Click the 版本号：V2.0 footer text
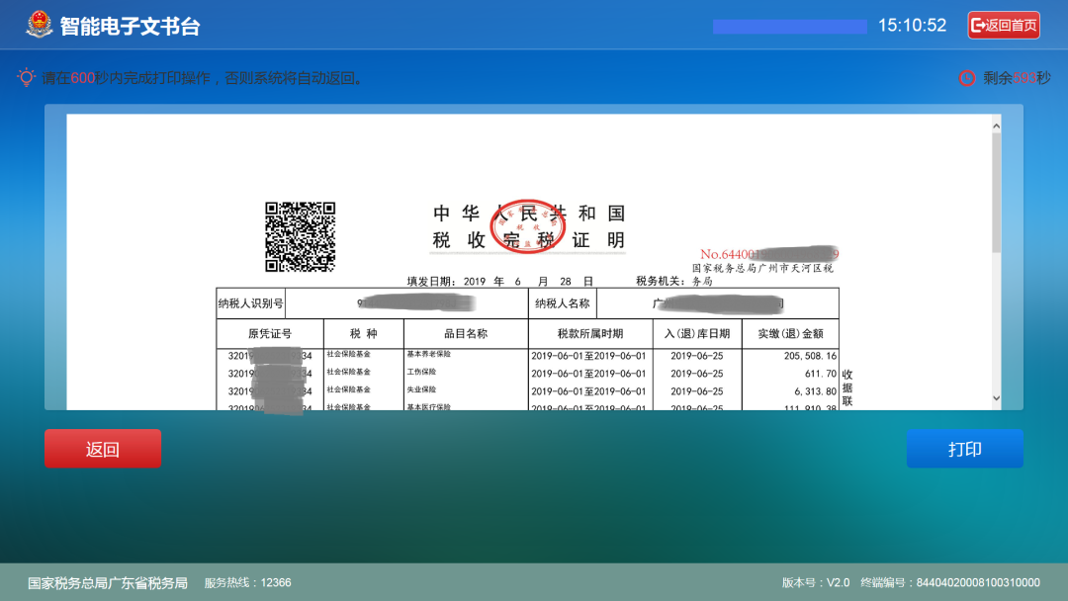The image size is (1068, 601). (x=815, y=582)
